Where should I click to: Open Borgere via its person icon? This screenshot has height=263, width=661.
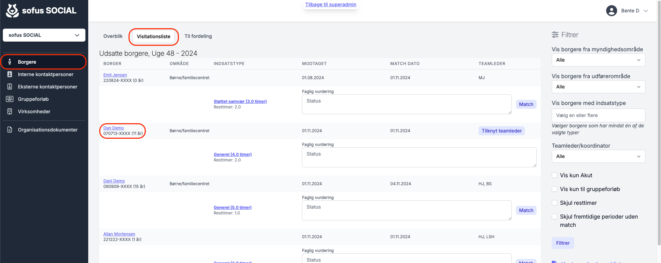pos(10,62)
